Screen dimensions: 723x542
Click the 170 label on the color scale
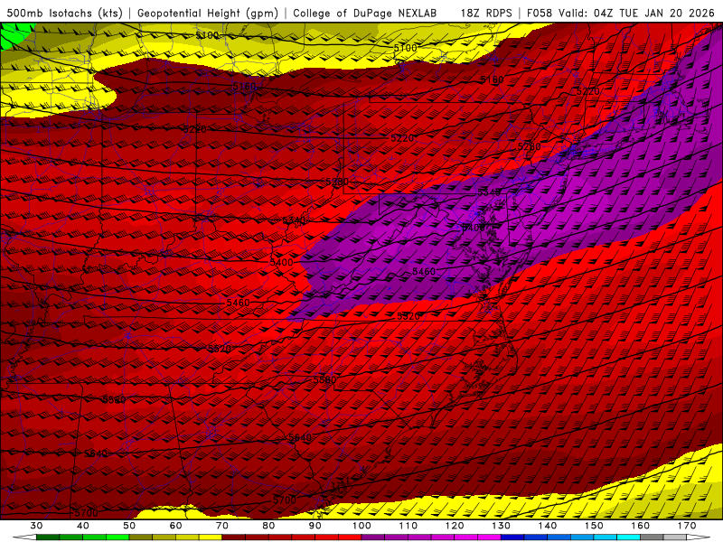tap(687, 526)
